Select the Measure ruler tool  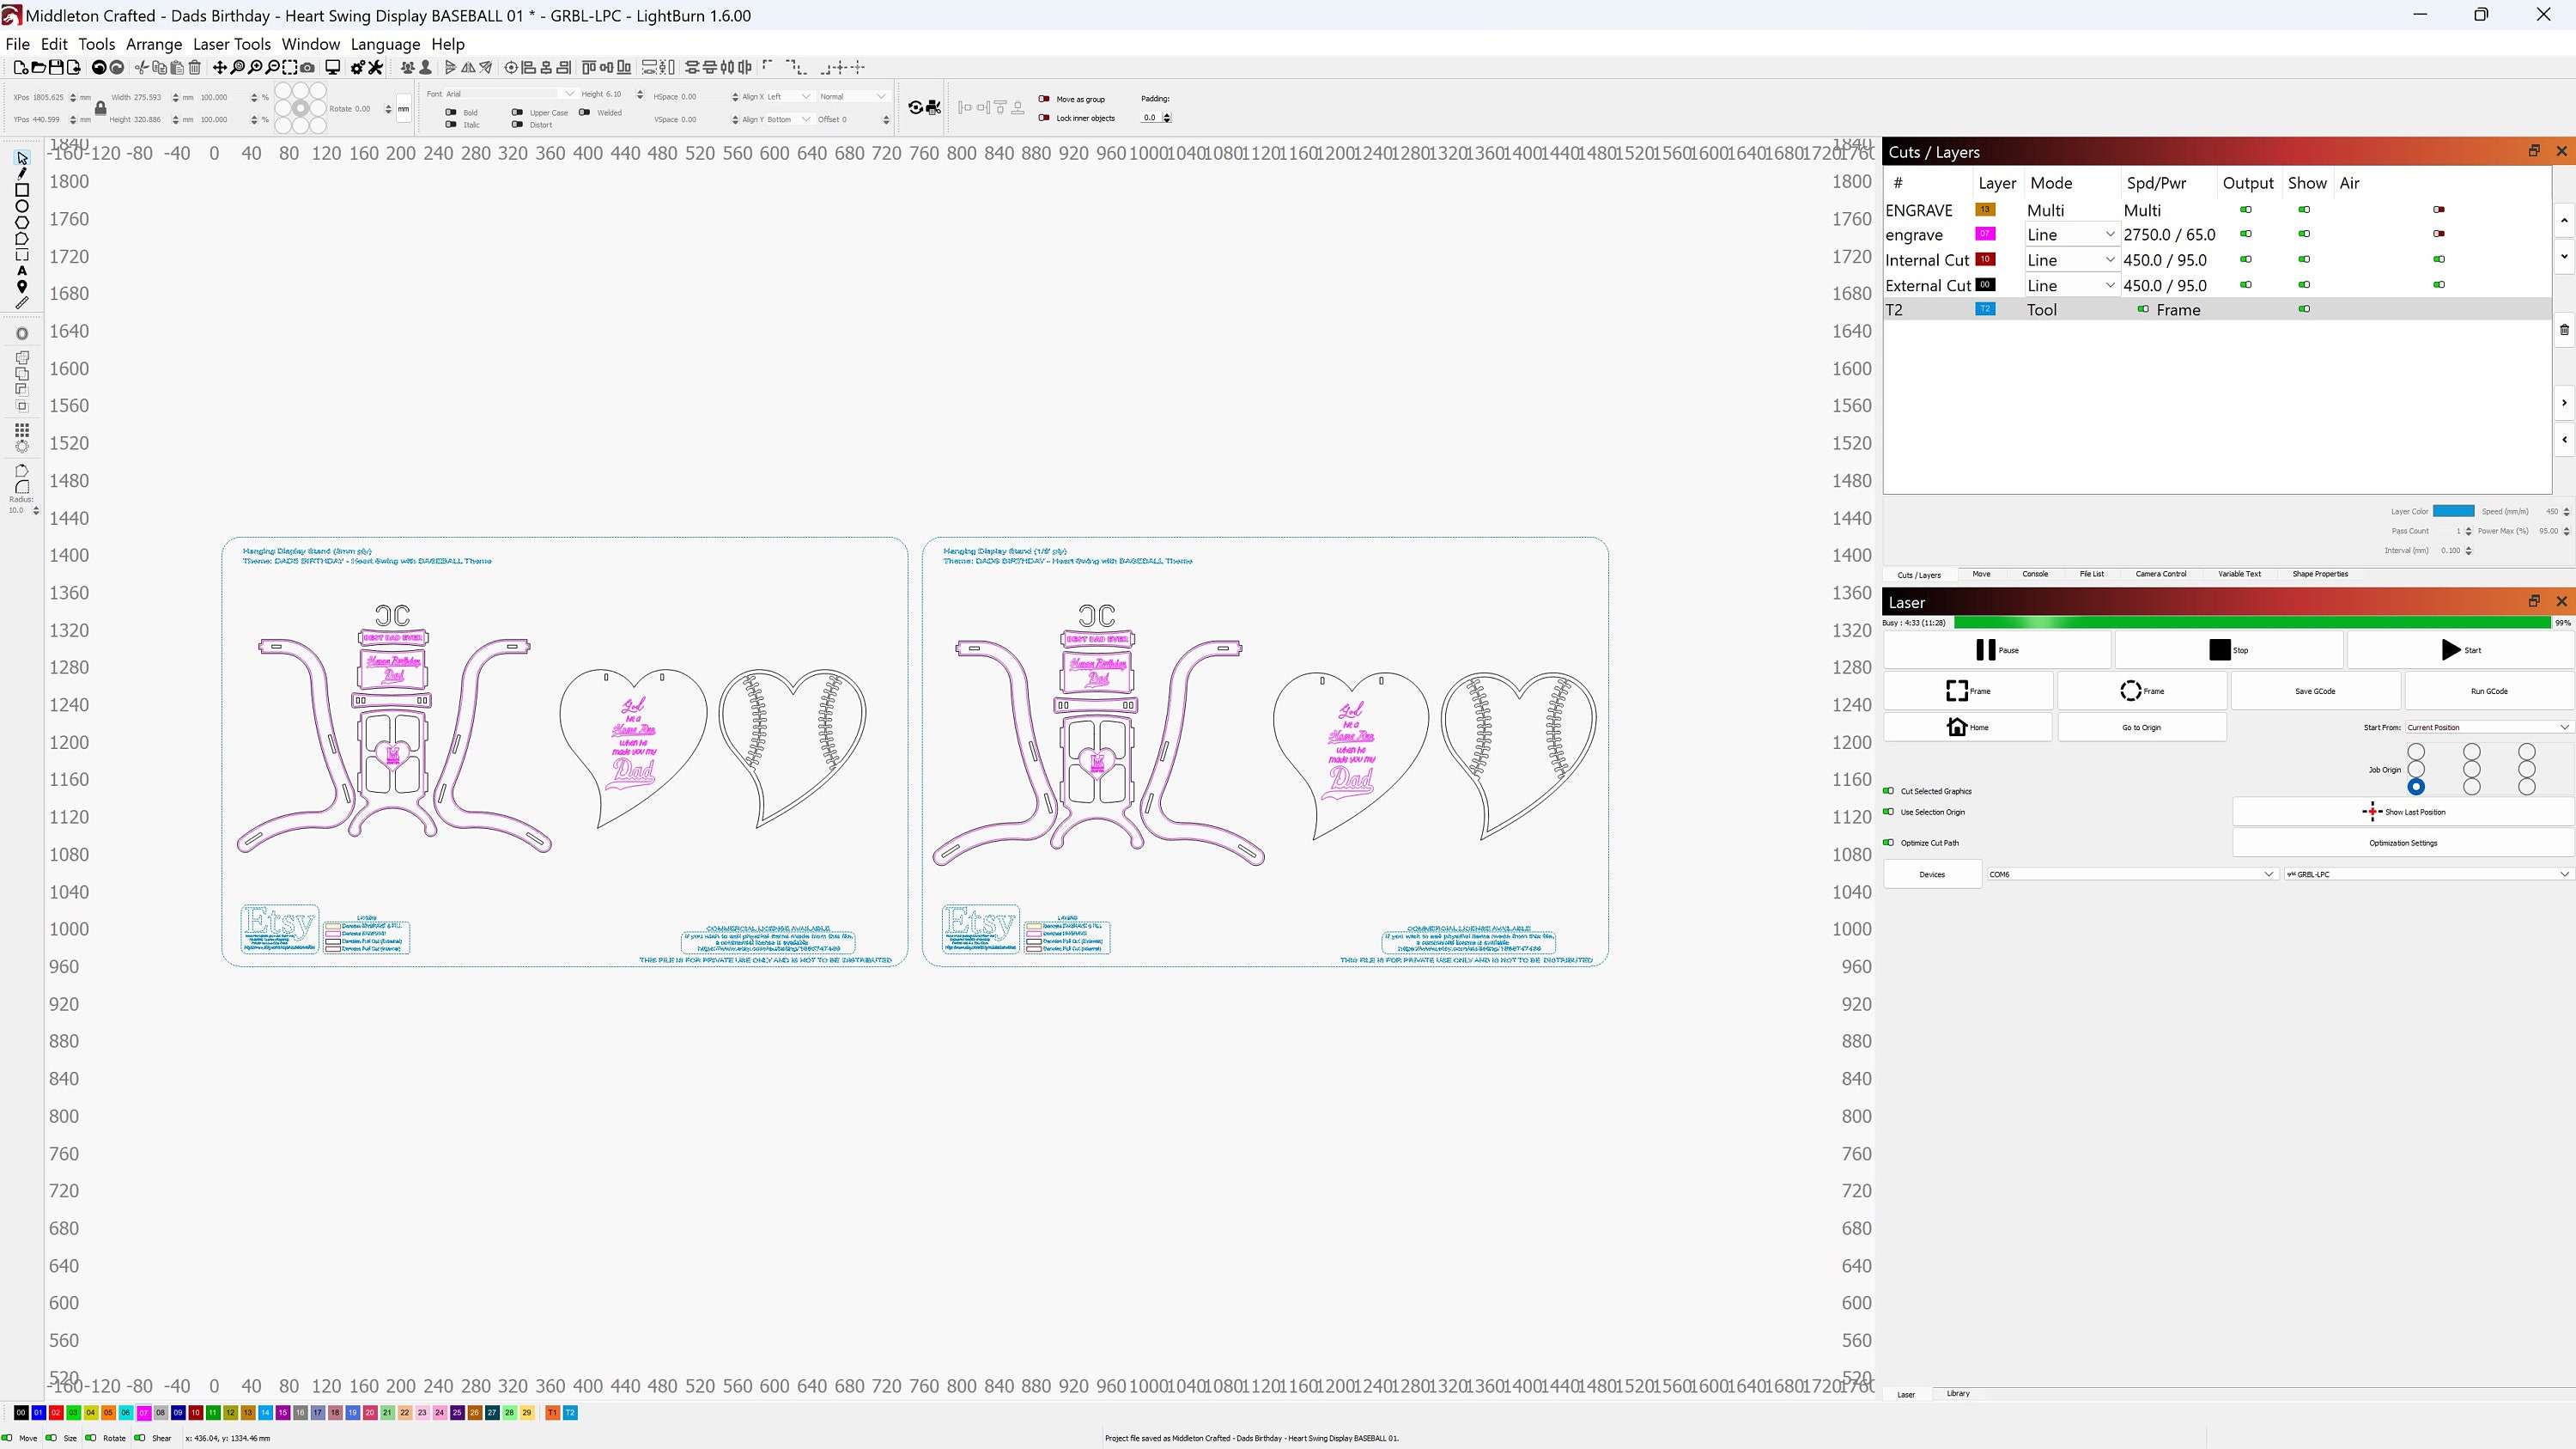pos(22,303)
